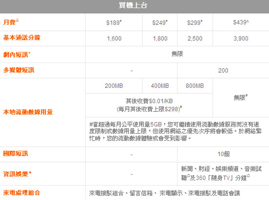Click the 基本通話分鐘 row label
Viewport: 269px width, 200px height.
point(22,38)
